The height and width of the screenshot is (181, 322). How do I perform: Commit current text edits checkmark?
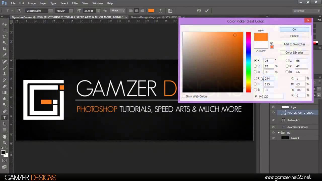pyautogui.click(x=207, y=11)
